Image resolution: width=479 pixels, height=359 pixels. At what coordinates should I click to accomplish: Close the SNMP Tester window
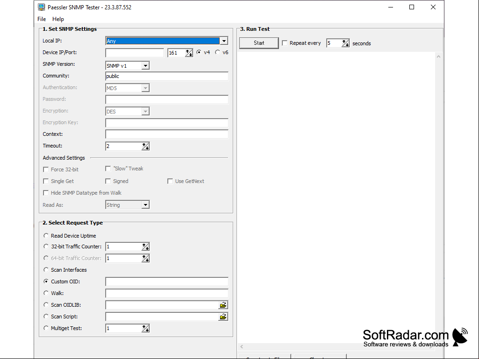(433, 7)
